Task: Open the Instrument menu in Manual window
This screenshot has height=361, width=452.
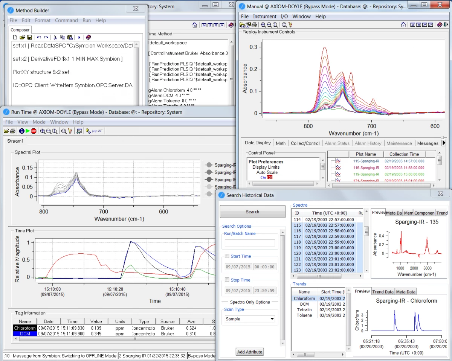Action: (x=264, y=17)
